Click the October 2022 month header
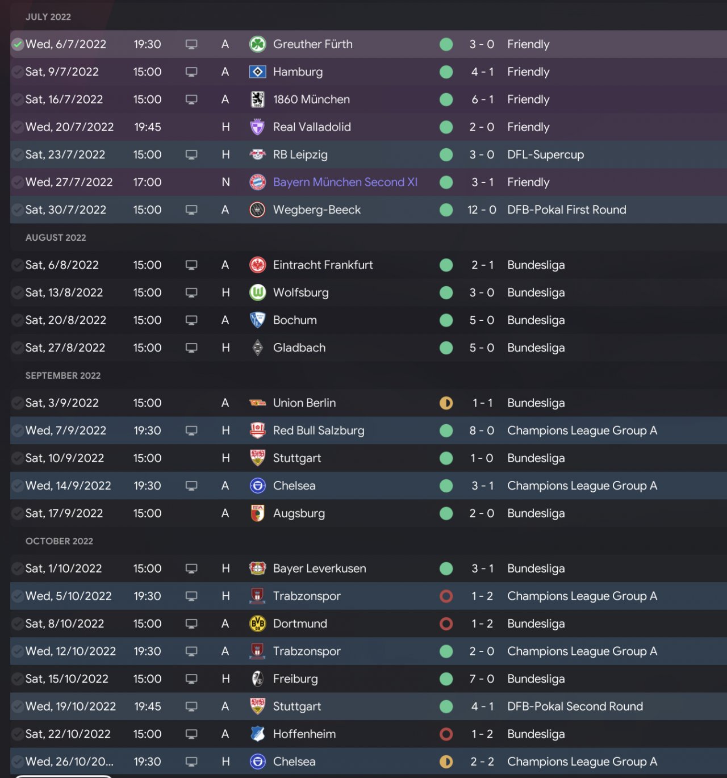Viewport: 727px width, 778px height. click(59, 541)
